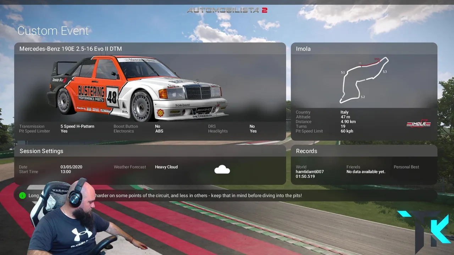
Task: Click the 60 kph pit speed limit value
Action: (x=347, y=131)
